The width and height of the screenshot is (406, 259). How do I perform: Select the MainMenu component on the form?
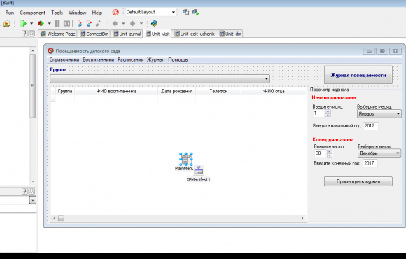[186, 159]
